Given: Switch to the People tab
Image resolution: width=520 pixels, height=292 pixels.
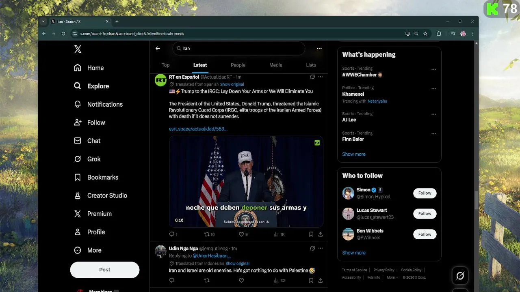Looking at the screenshot, I should [x=238, y=65].
